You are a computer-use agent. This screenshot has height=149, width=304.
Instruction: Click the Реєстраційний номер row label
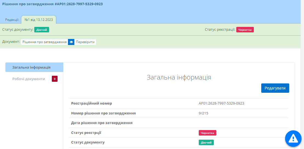(92, 103)
